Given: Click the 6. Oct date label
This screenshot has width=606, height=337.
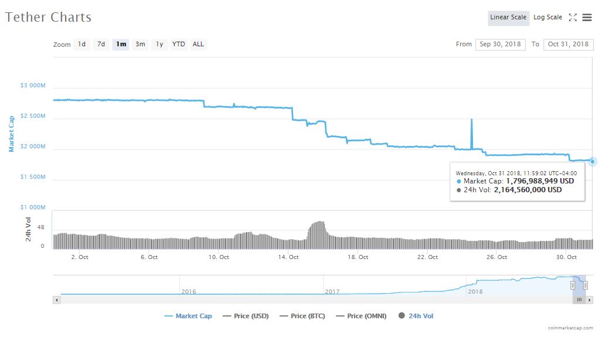Looking at the screenshot, I should pyautogui.click(x=149, y=257).
